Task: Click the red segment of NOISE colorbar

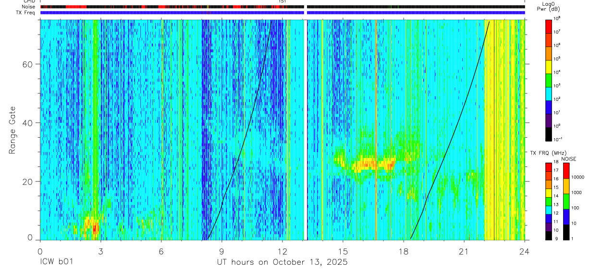Action: (x=566, y=171)
